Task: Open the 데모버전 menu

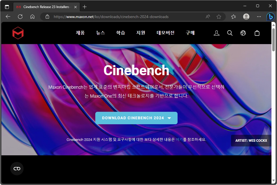Action: pyautogui.click(x=166, y=33)
